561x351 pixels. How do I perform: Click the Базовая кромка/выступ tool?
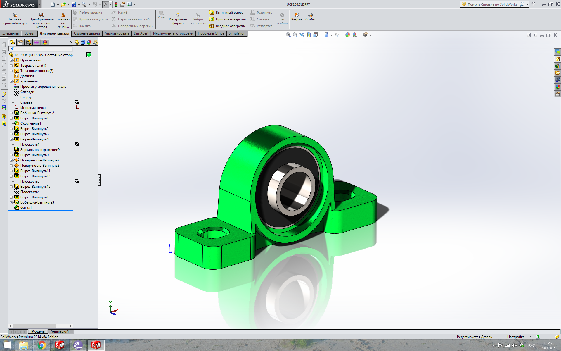click(x=15, y=19)
